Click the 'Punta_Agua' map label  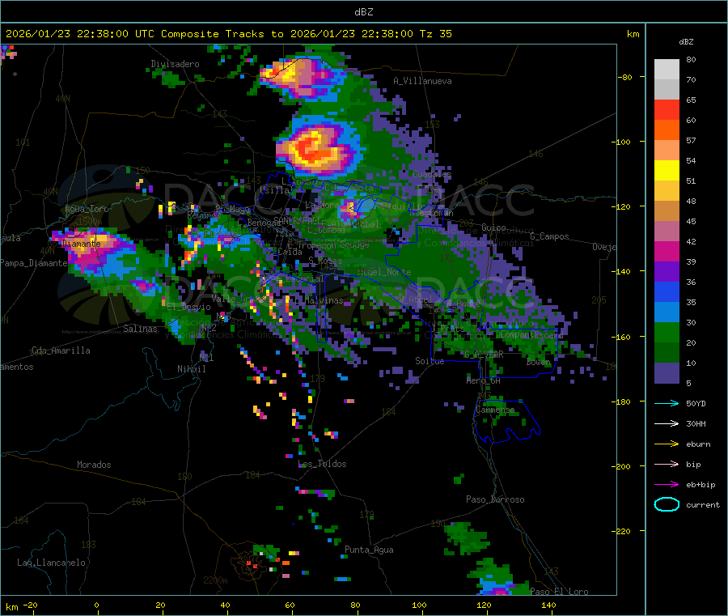(x=369, y=550)
